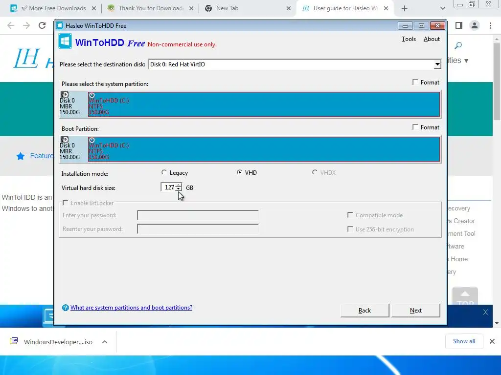The image size is (501, 375).
Task: Switch to the More Free Downloads tab
Action: pyautogui.click(x=53, y=8)
